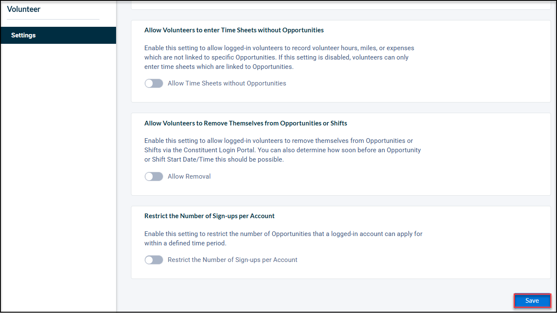557x313 pixels.
Task: Select the Volunteer sidebar title
Action: coord(24,9)
